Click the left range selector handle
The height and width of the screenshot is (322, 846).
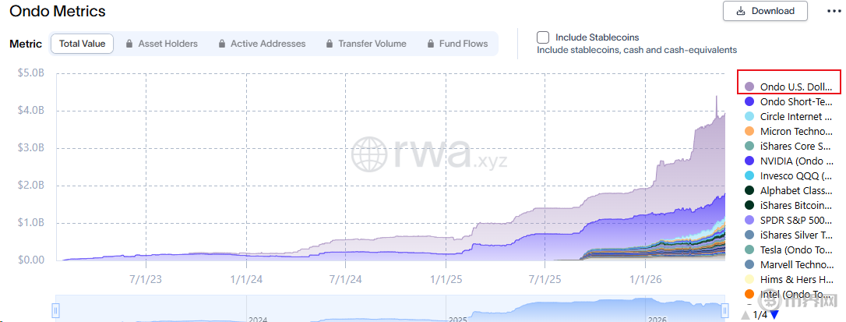coord(55,310)
